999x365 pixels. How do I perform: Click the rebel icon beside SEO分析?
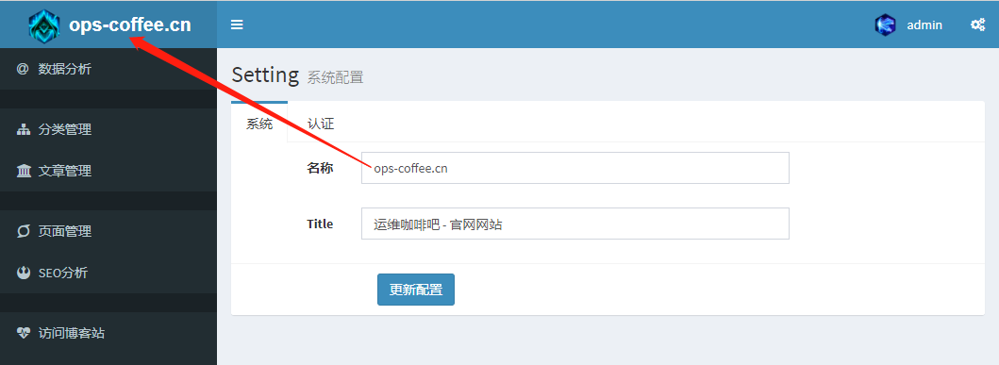[x=24, y=273]
